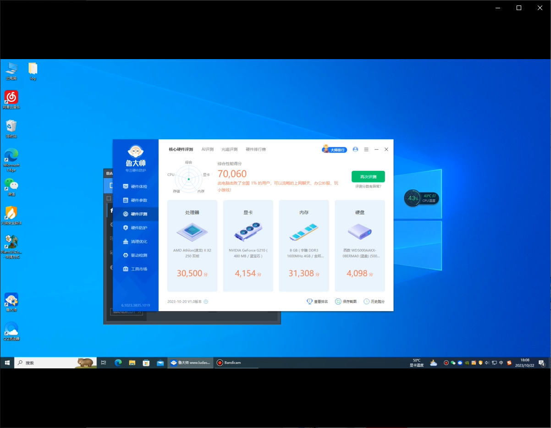Image resolution: width=551 pixels, height=428 pixels.
Task: Click the graphics card illustration
Action: point(248,232)
